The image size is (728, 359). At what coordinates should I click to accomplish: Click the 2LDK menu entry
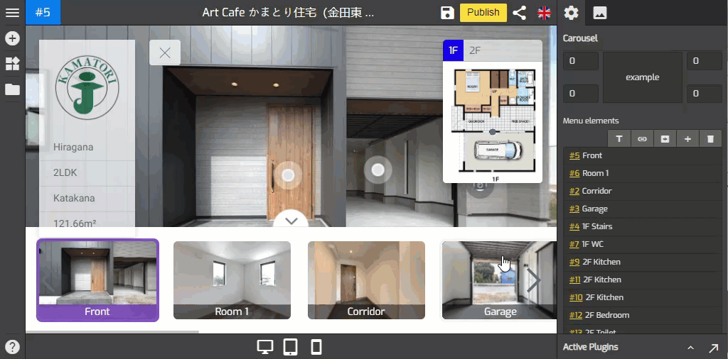point(87,173)
